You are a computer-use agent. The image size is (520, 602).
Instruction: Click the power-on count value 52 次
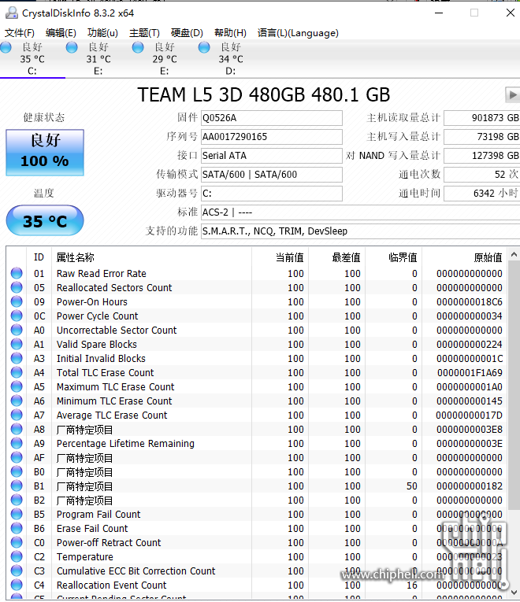[x=482, y=174]
